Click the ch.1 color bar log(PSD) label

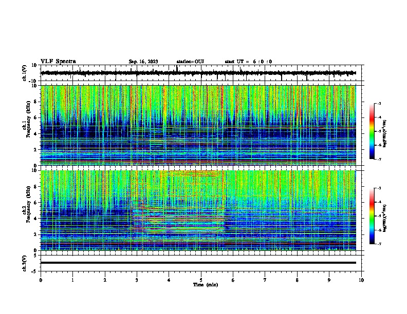384,134
